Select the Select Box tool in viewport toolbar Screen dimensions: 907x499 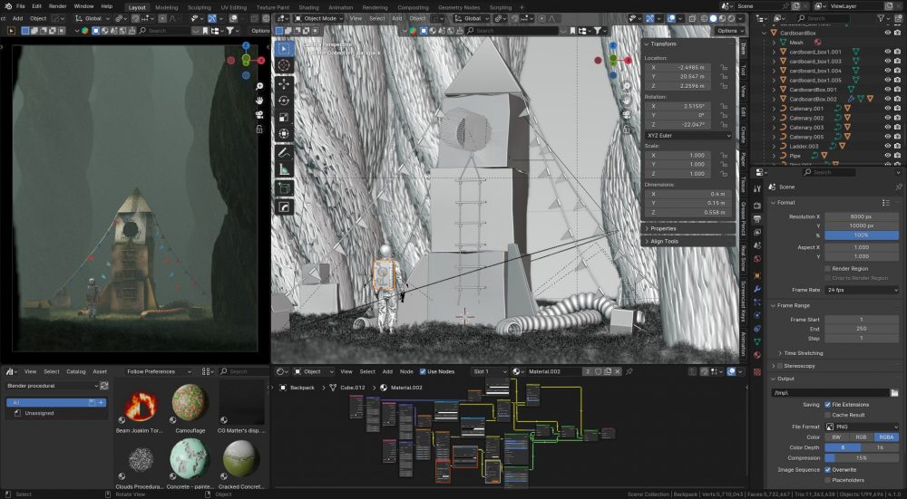coord(283,49)
